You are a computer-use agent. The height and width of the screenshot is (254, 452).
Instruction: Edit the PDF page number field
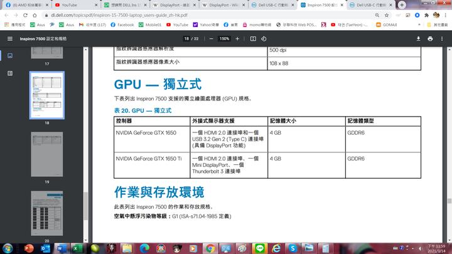186,39
